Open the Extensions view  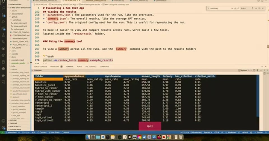click(3, 29)
